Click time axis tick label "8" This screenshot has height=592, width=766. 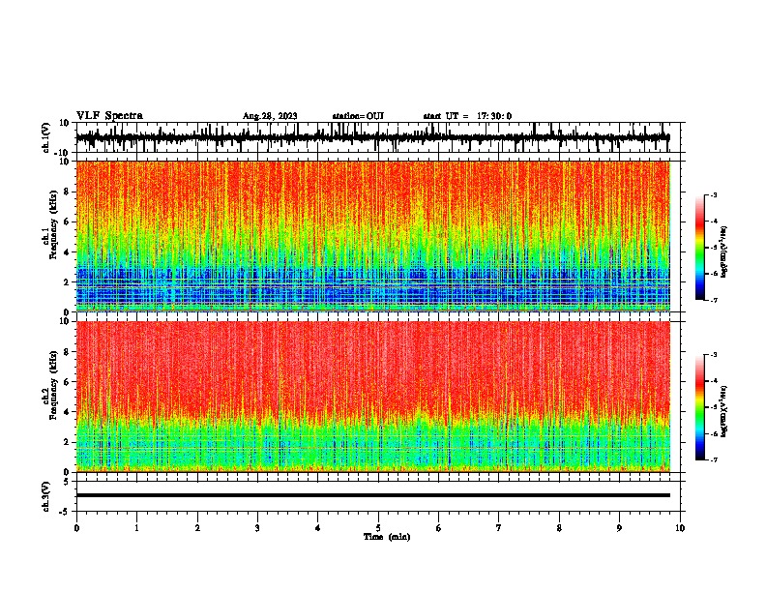(559, 528)
